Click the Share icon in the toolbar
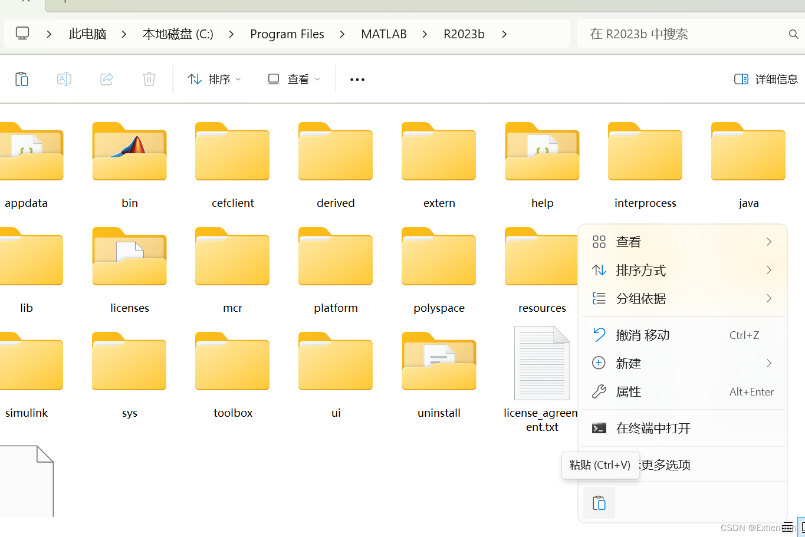This screenshot has height=537, width=805. (x=107, y=79)
